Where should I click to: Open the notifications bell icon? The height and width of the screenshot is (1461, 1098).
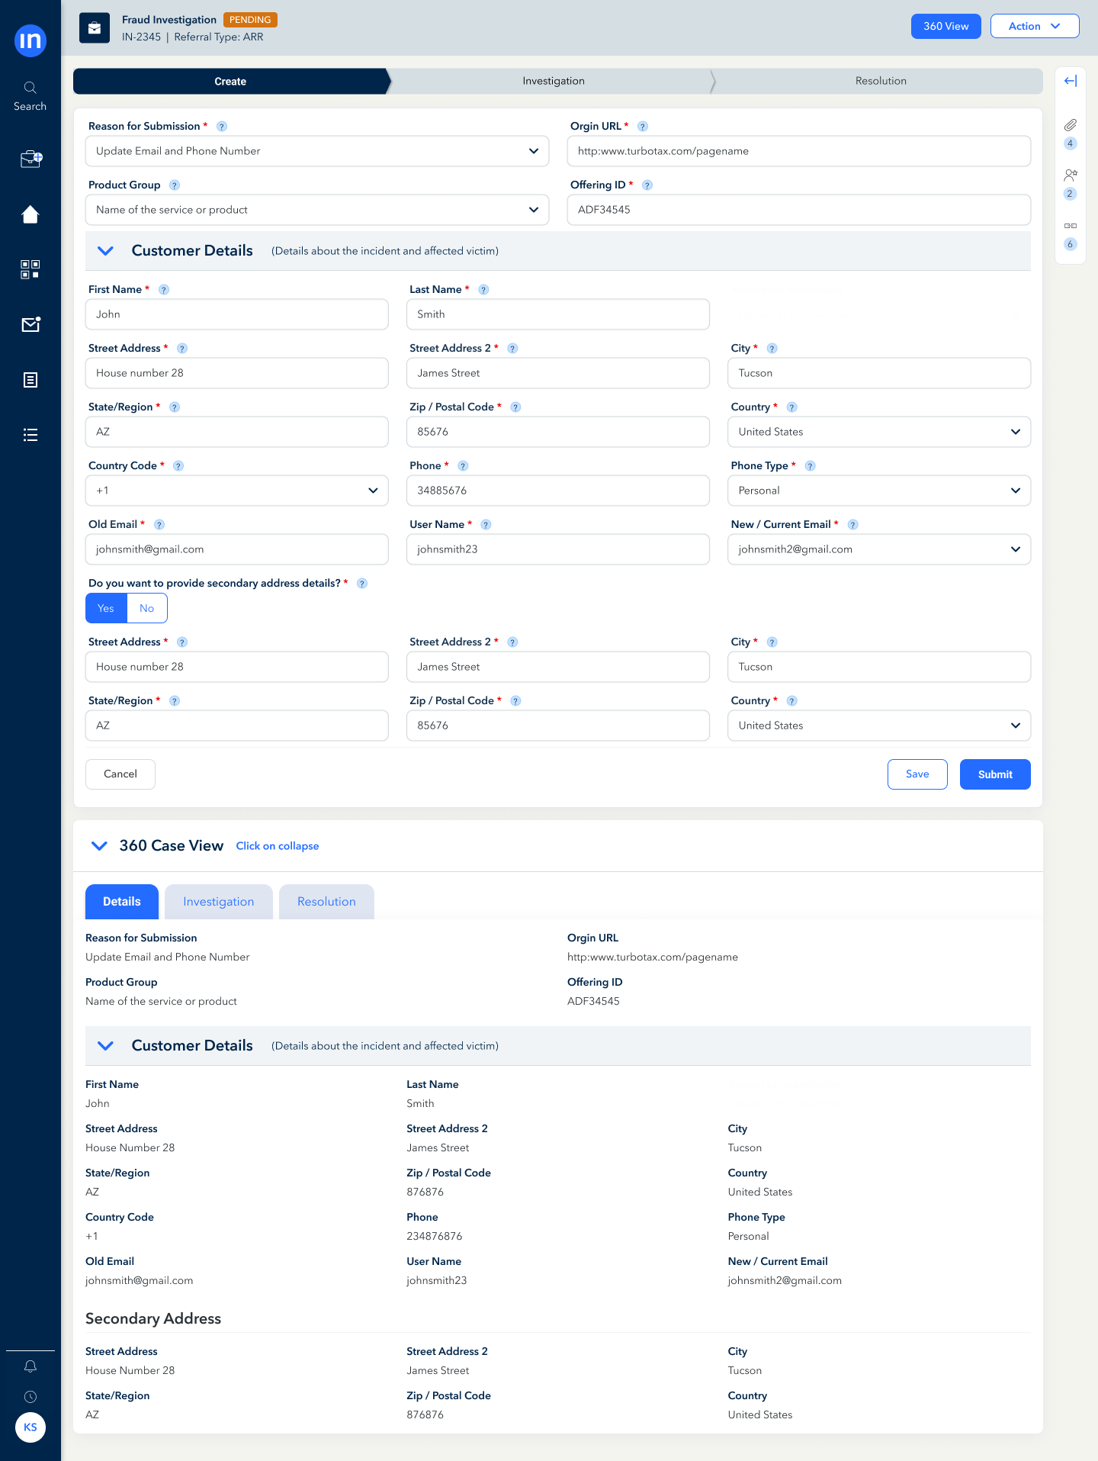click(x=30, y=1366)
